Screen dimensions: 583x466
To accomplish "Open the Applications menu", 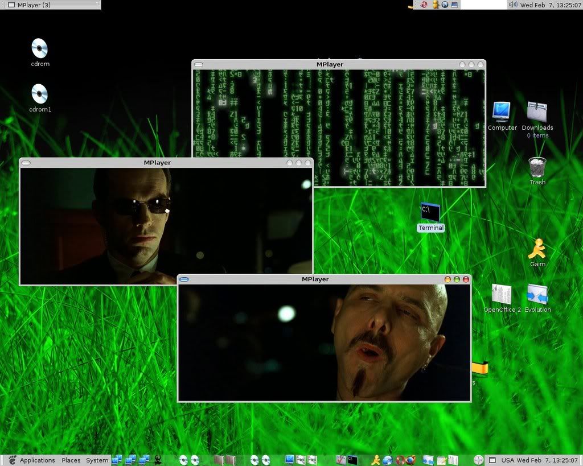I will [x=37, y=460].
